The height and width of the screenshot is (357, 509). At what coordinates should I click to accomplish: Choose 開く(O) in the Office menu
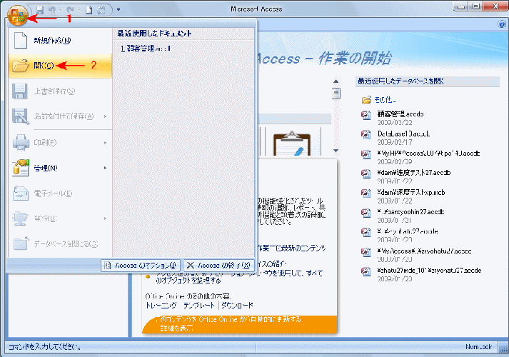click(x=60, y=66)
